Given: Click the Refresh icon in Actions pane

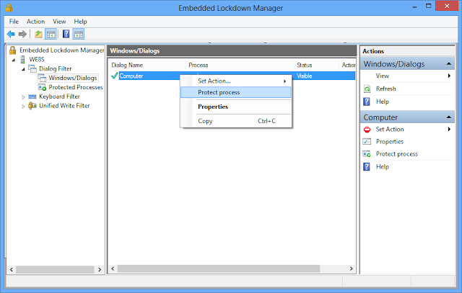Looking at the screenshot, I should (x=367, y=89).
